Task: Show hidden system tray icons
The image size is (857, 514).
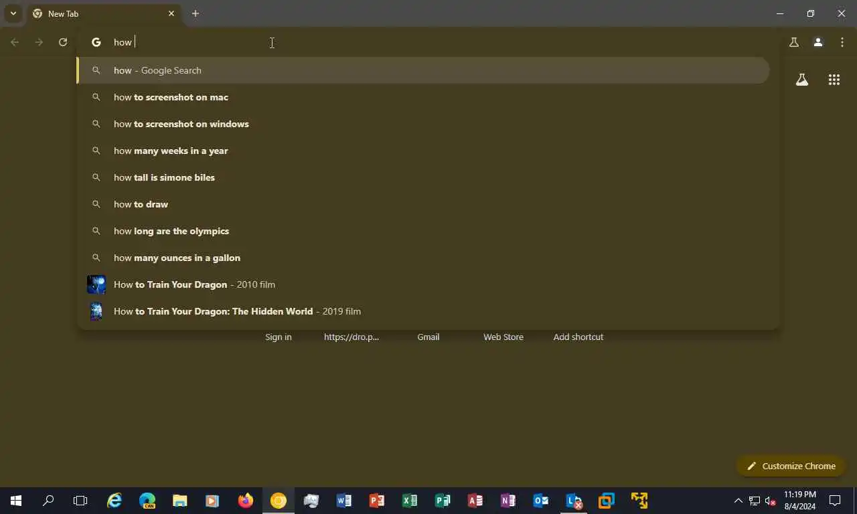Action: pyautogui.click(x=738, y=501)
